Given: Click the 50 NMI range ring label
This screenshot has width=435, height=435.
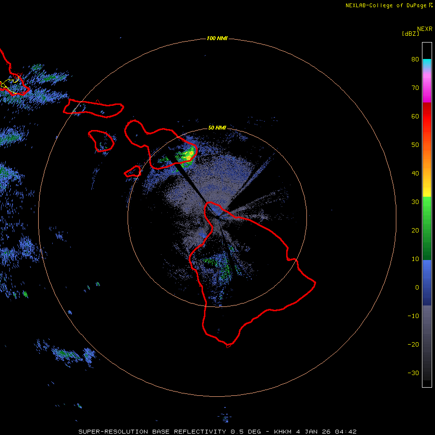Looking at the screenshot, I should coord(217,128).
